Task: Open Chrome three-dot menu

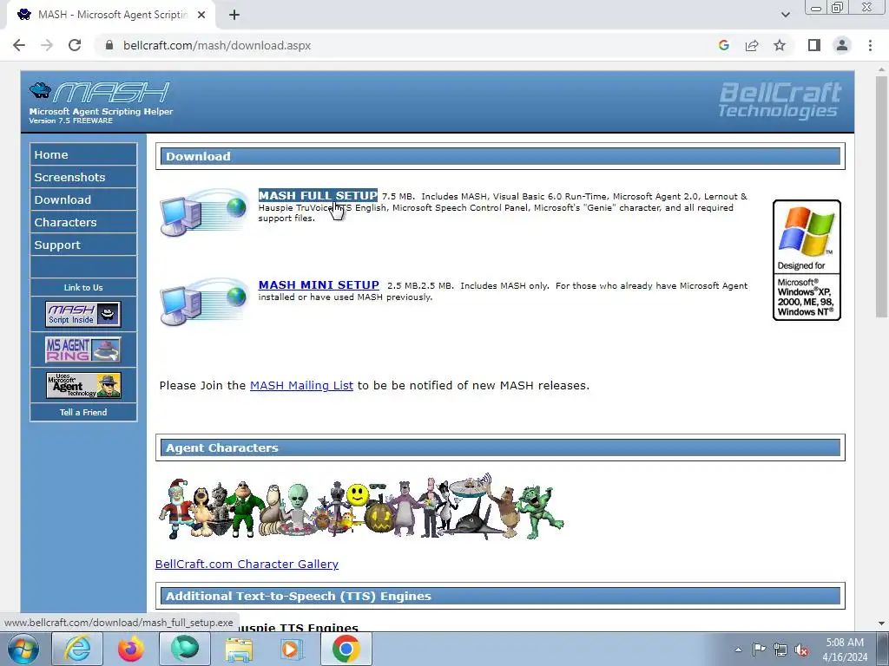Action: point(870,45)
